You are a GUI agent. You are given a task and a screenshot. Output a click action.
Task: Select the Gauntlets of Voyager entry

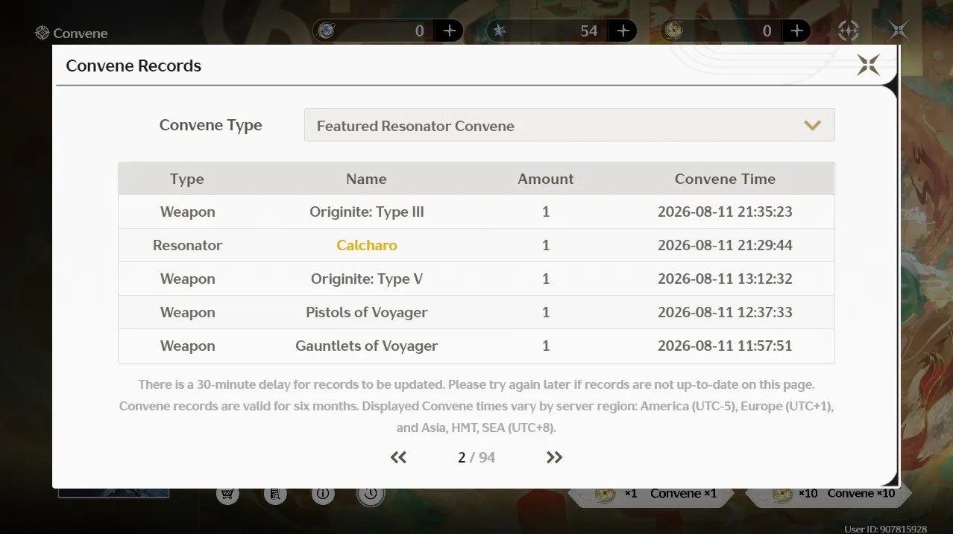367,346
